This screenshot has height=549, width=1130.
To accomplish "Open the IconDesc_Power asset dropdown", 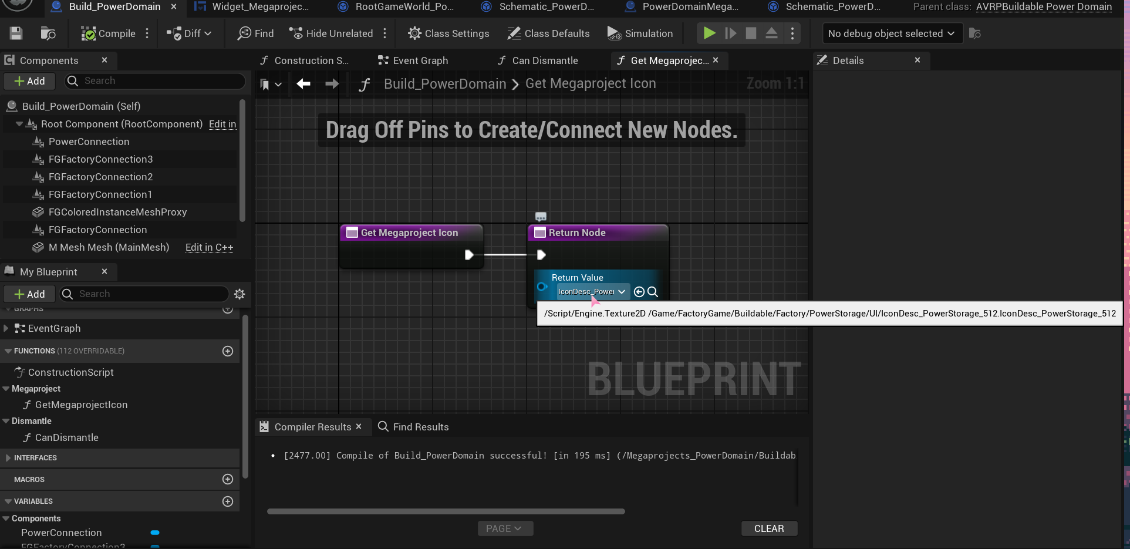I will [592, 291].
